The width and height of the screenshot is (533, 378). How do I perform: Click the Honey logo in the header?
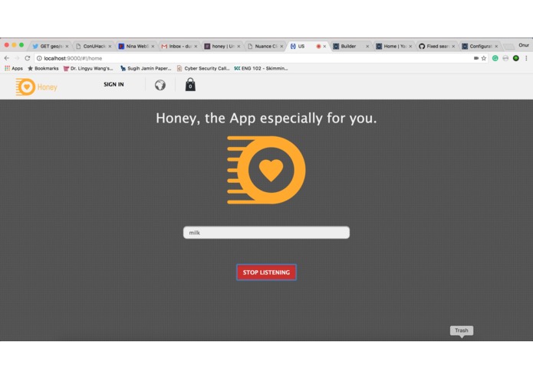[x=36, y=86]
